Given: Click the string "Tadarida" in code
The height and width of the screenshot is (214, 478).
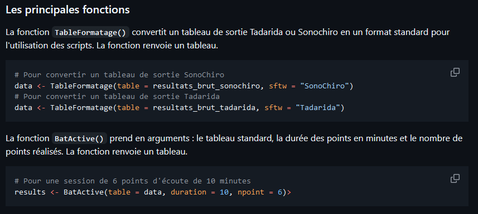Looking at the screenshot, I should (318, 107).
